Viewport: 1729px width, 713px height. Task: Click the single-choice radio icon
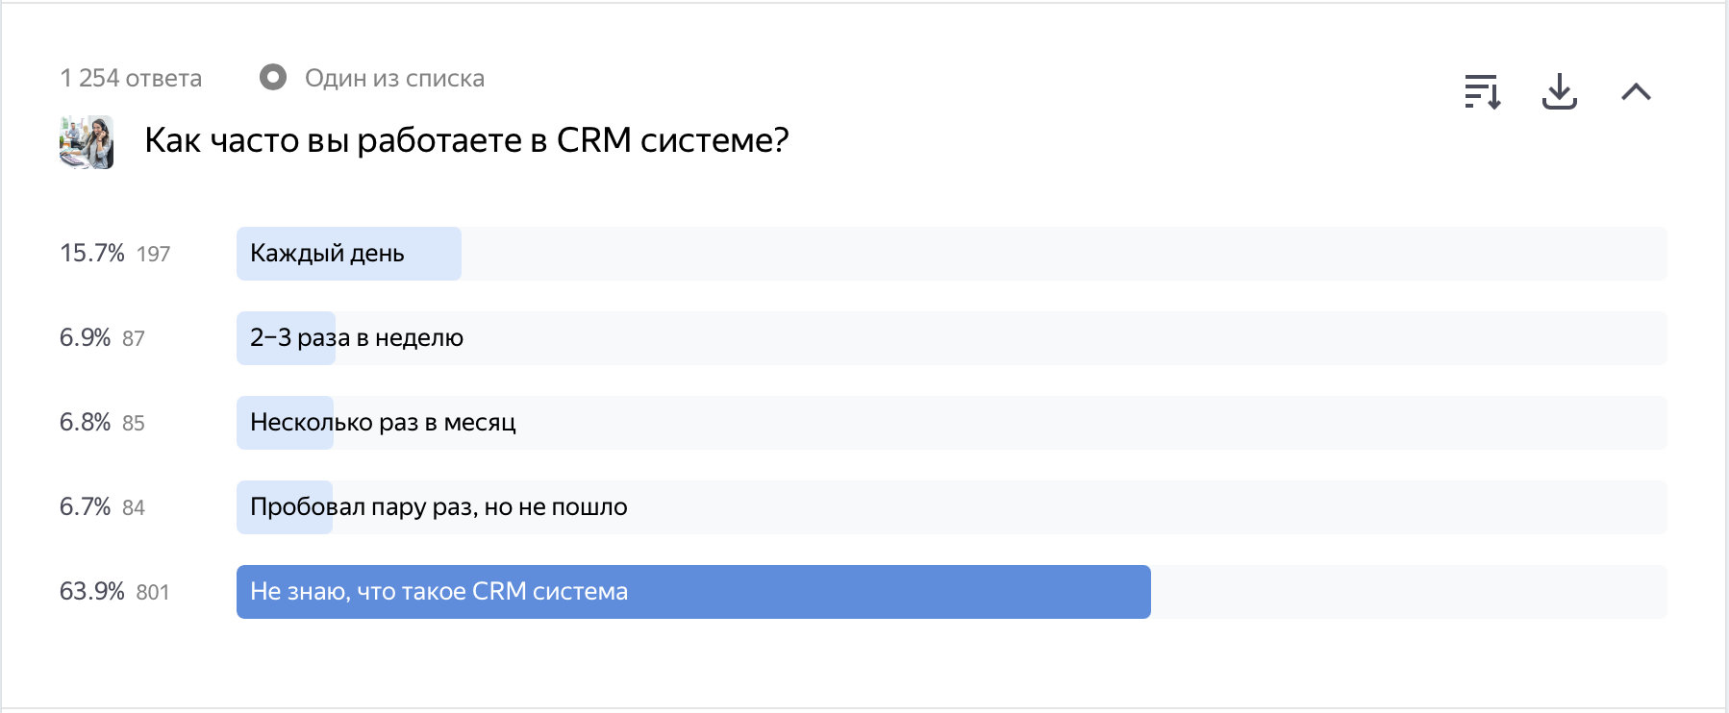coord(273,77)
